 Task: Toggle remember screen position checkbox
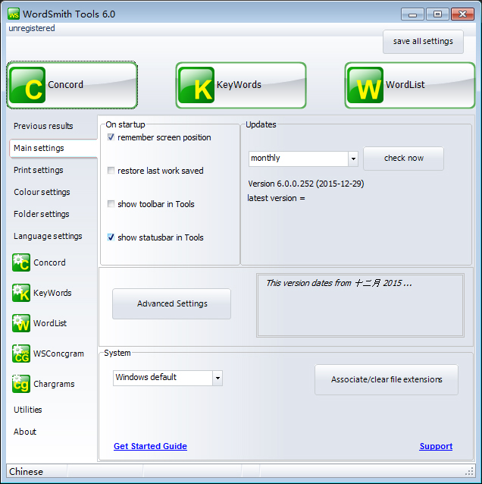[x=111, y=137]
